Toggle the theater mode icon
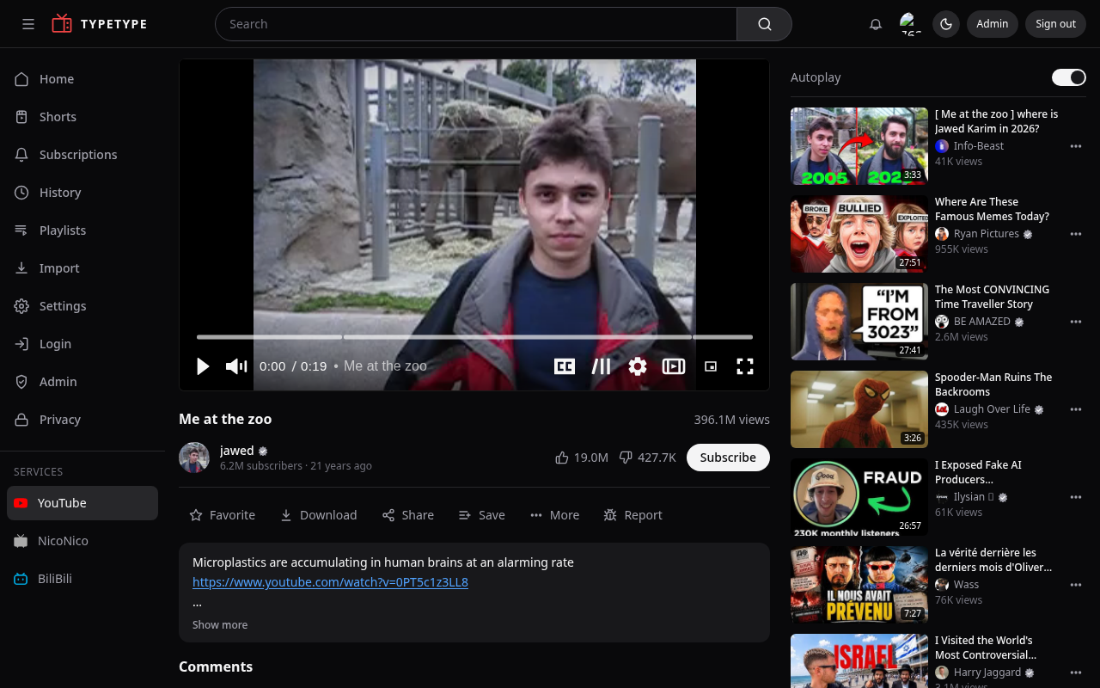1100x688 pixels. point(674,366)
